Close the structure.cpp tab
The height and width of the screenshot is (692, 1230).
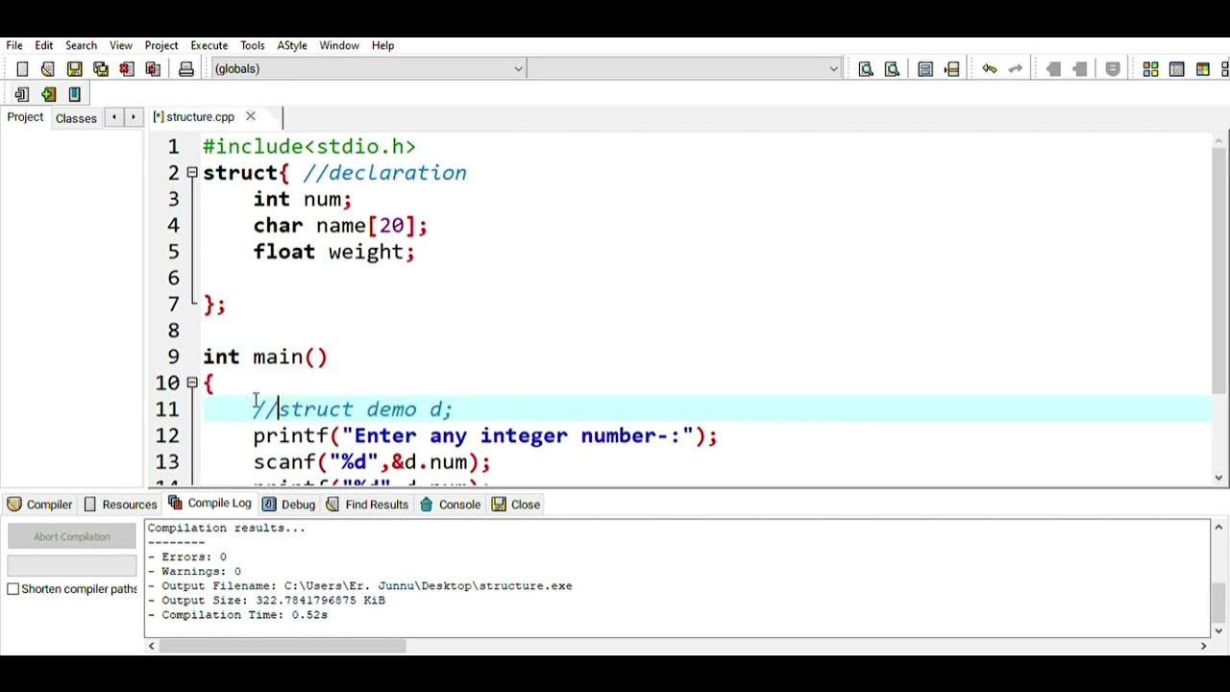250,116
